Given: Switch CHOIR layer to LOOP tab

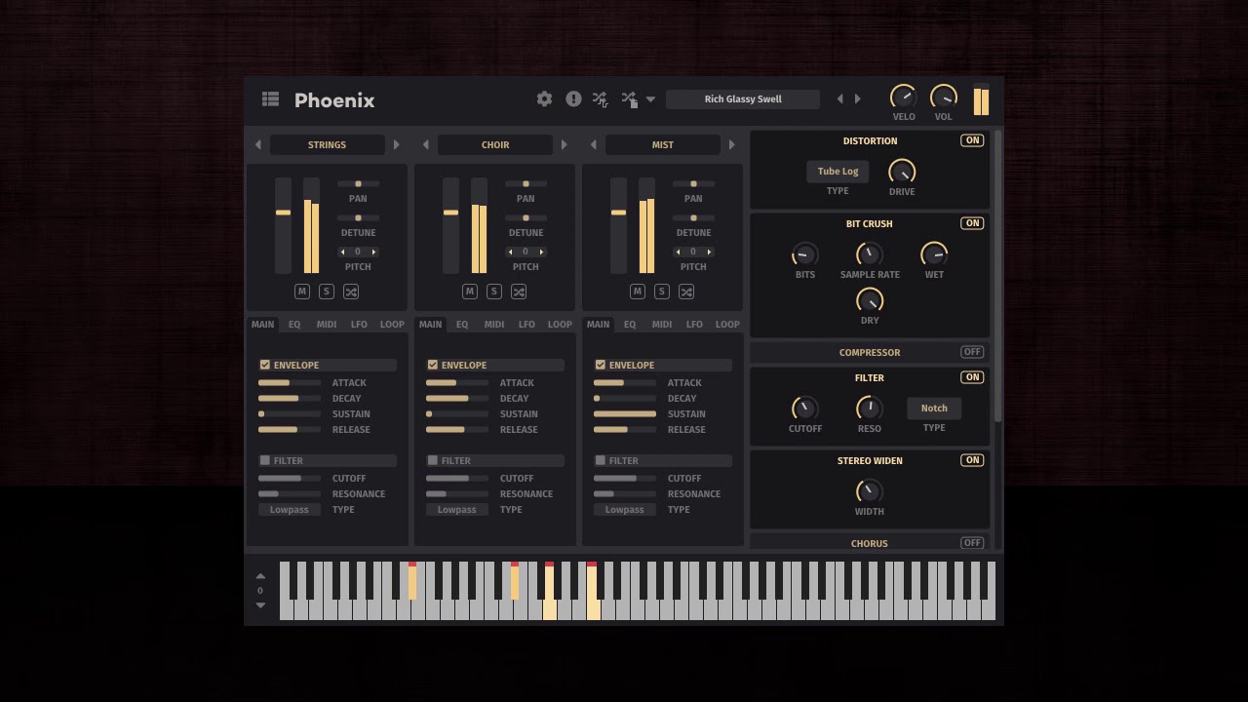Looking at the screenshot, I should (560, 324).
